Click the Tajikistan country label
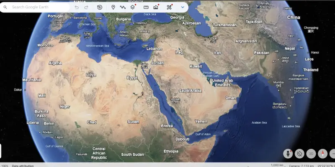 point(254,22)
